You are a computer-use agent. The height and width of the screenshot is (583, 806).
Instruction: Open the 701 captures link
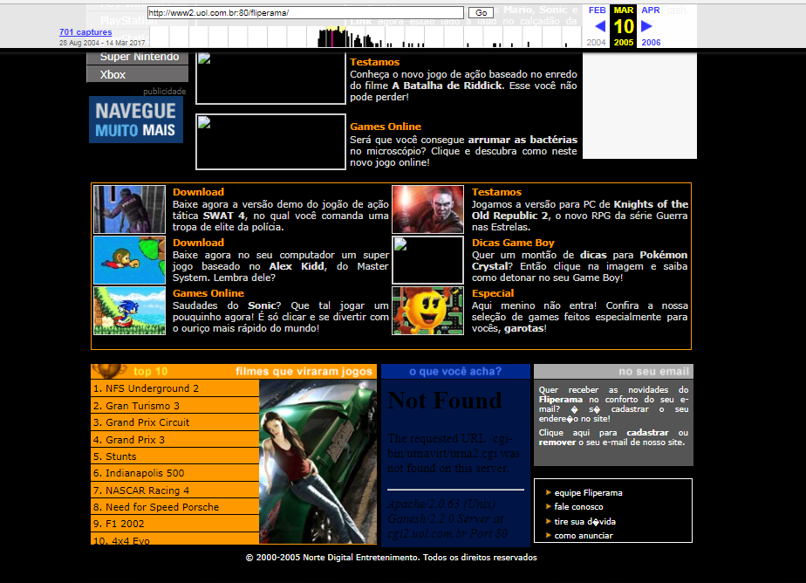coord(85,32)
